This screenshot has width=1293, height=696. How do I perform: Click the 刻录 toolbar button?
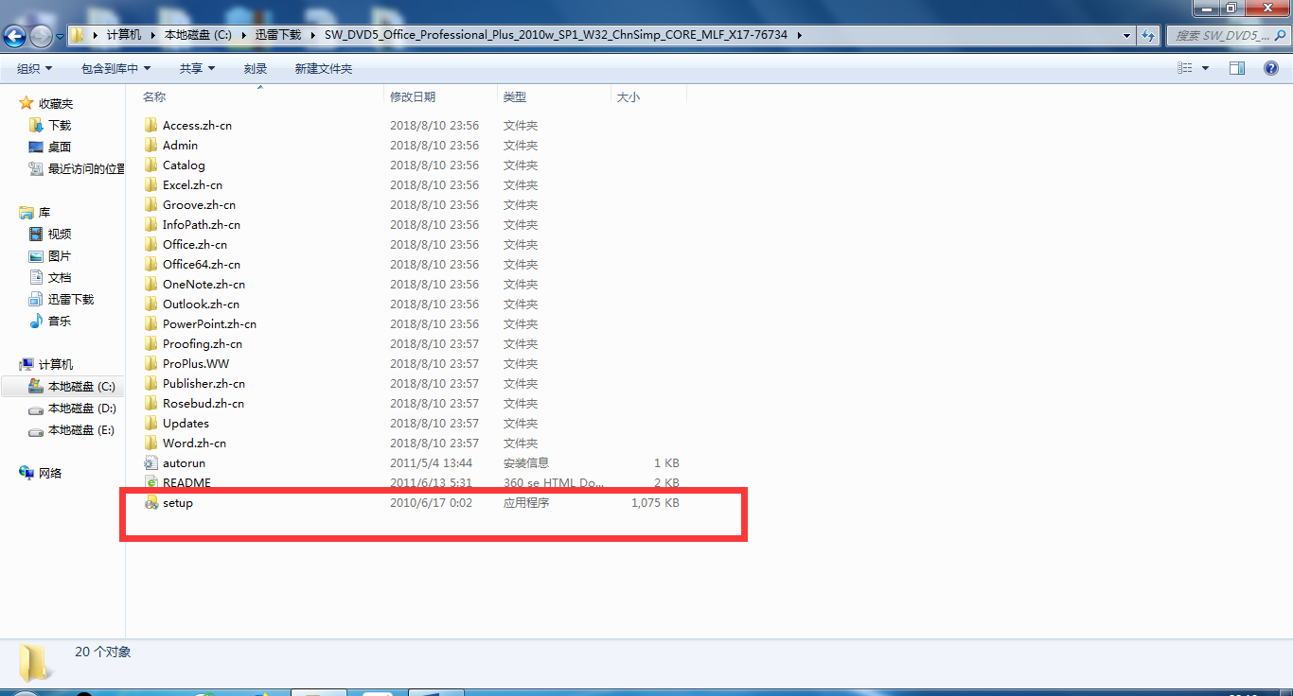256,69
